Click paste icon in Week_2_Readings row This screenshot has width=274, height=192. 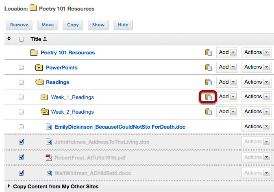pos(208,112)
